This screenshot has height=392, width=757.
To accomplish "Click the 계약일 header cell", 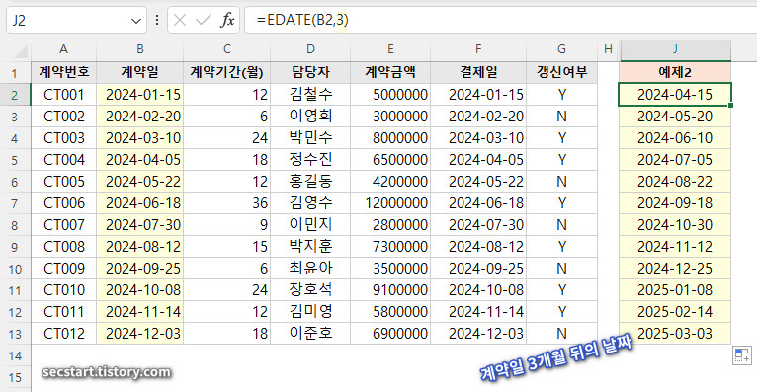I will 140,72.
